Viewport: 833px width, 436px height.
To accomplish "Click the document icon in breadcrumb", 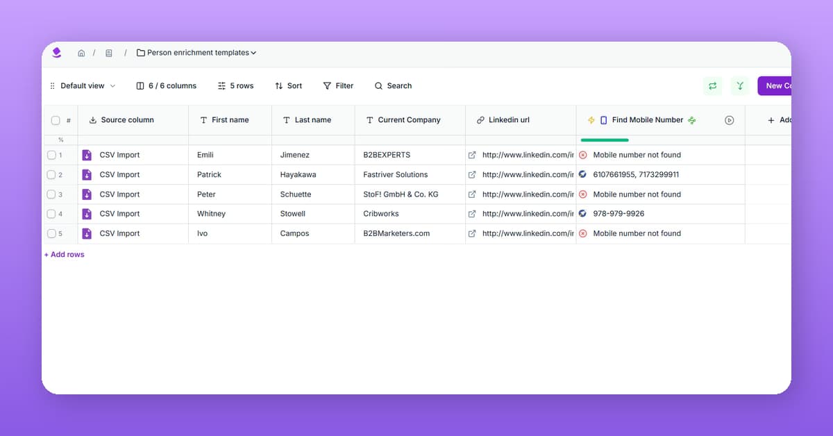I will click(109, 53).
